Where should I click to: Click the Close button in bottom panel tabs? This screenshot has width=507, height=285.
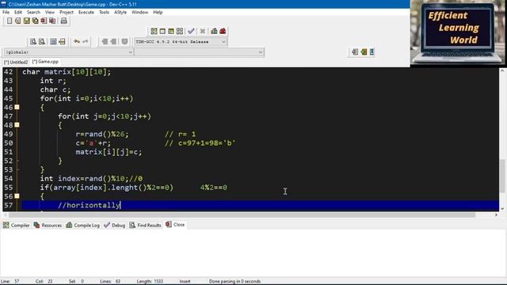[x=175, y=225]
